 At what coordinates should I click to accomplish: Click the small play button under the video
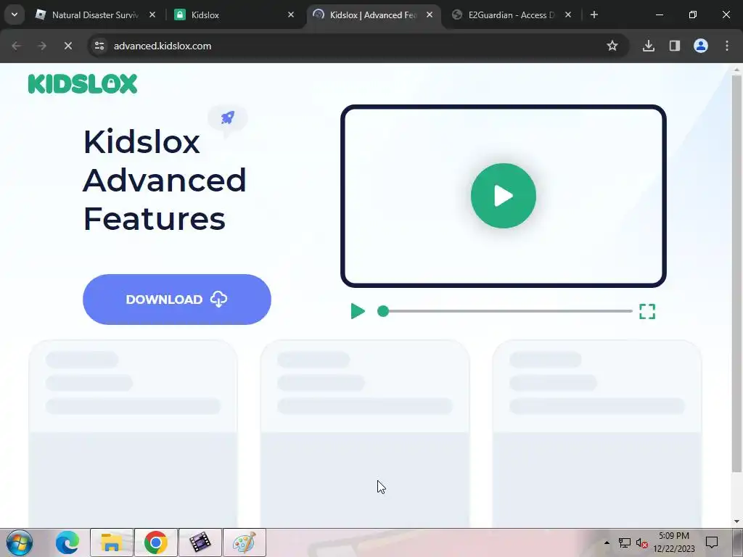tap(358, 311)
